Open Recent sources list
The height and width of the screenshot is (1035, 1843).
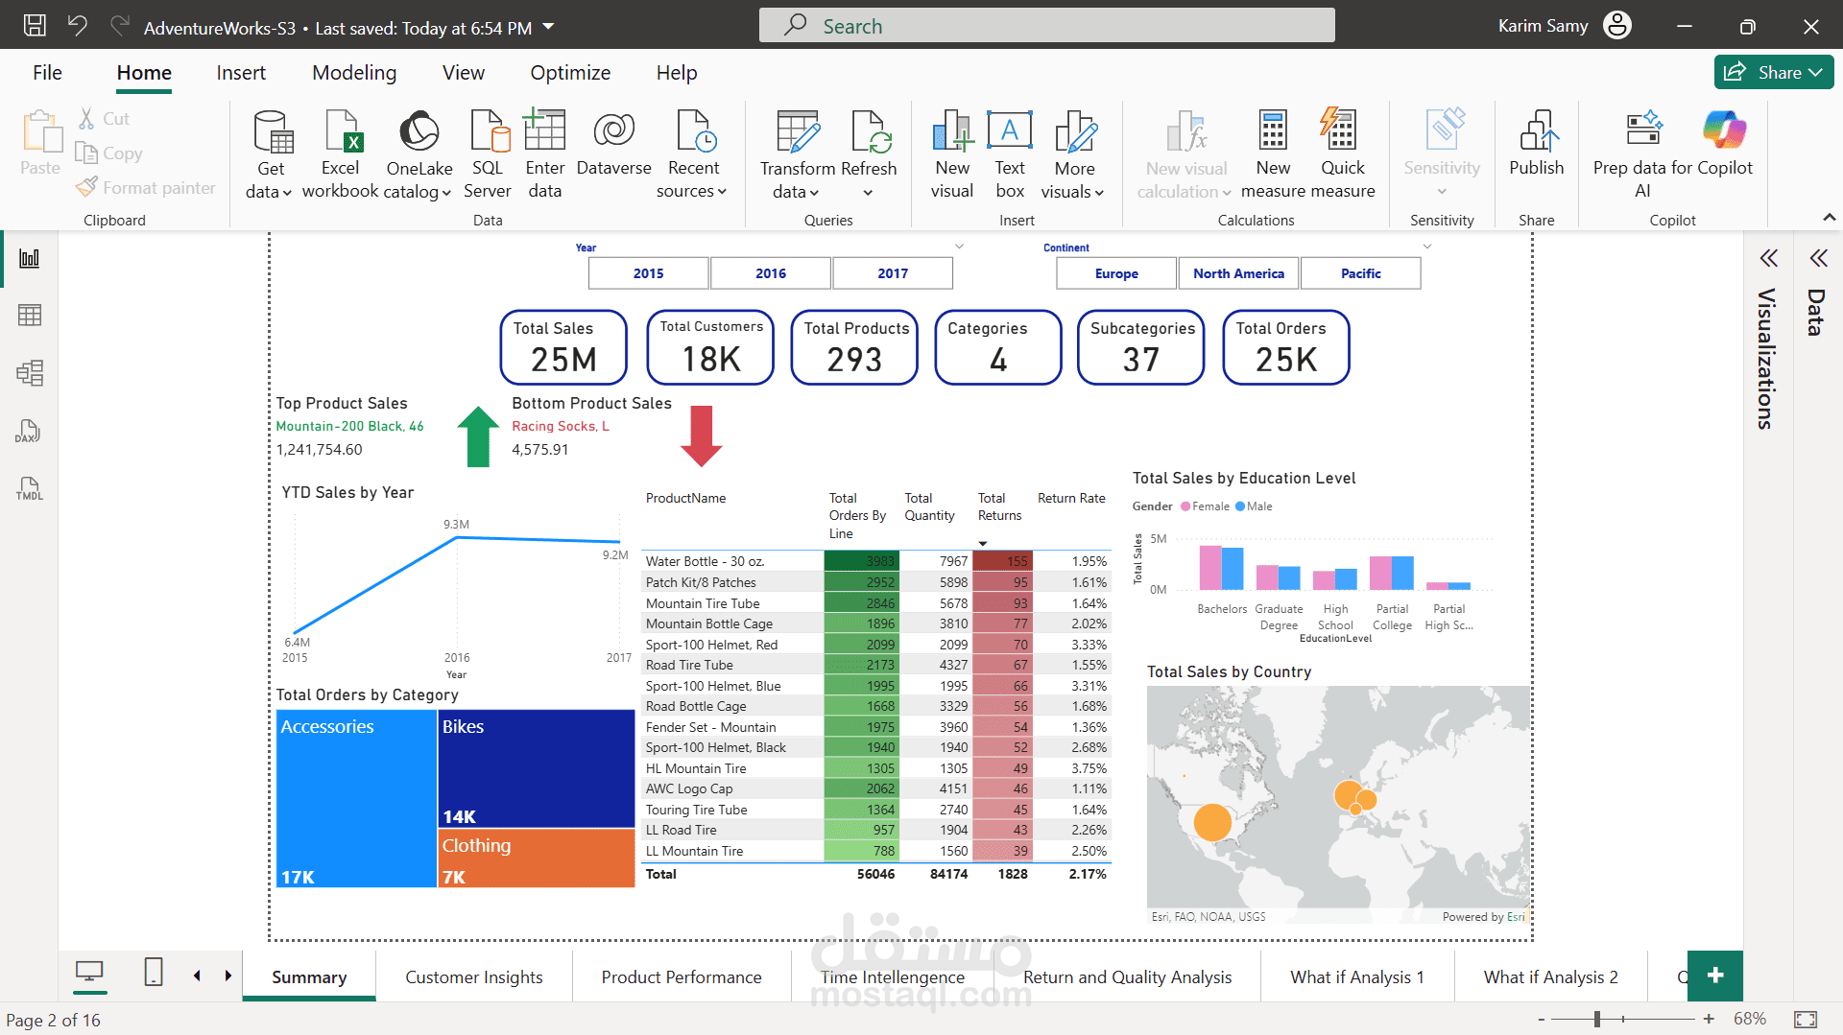pos(693,153)
